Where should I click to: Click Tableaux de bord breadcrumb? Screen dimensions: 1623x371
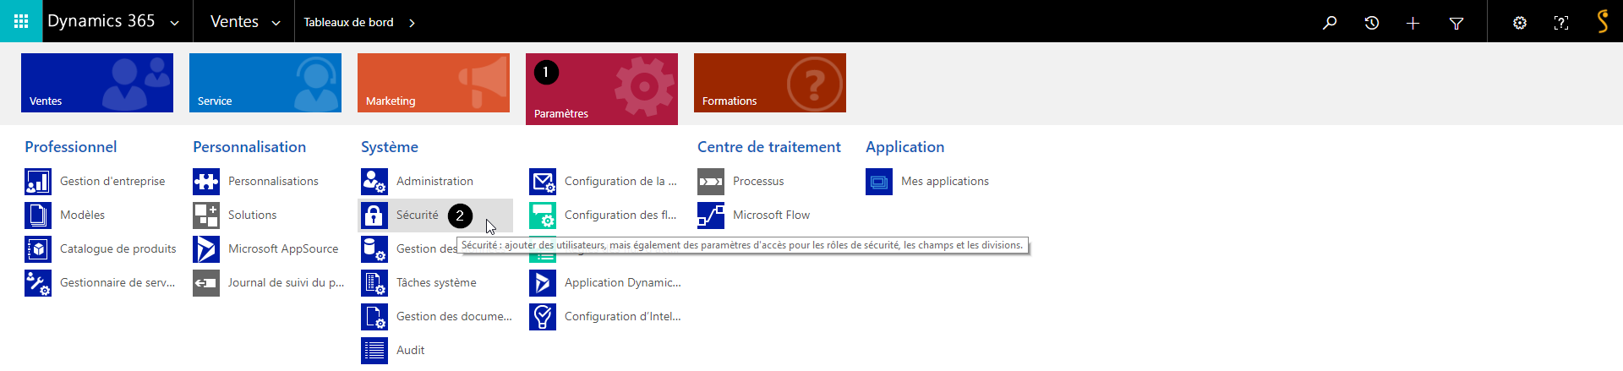click(348, 23)
